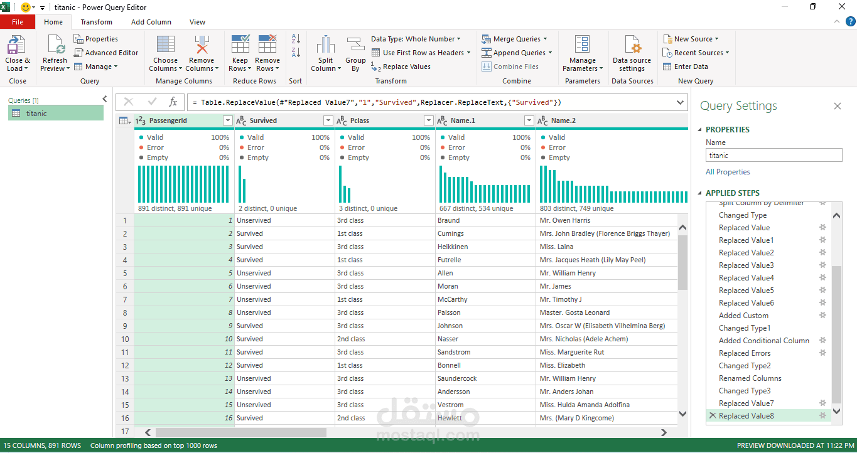Expand the formula bar

[x=681, y=102]
